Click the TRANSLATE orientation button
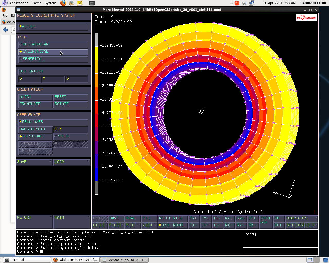 [35, 104]
